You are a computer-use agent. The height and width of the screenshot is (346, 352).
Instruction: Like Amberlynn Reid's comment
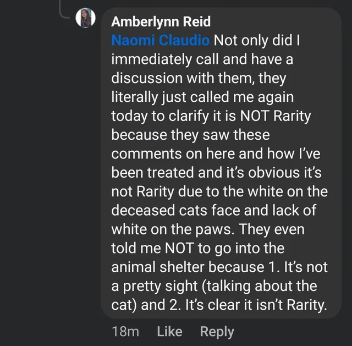click(169, 331)
